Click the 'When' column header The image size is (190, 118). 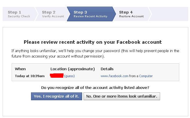[x=20, y=69]
